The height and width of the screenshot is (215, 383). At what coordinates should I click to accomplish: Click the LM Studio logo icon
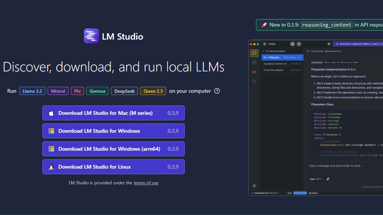(91, 36)
